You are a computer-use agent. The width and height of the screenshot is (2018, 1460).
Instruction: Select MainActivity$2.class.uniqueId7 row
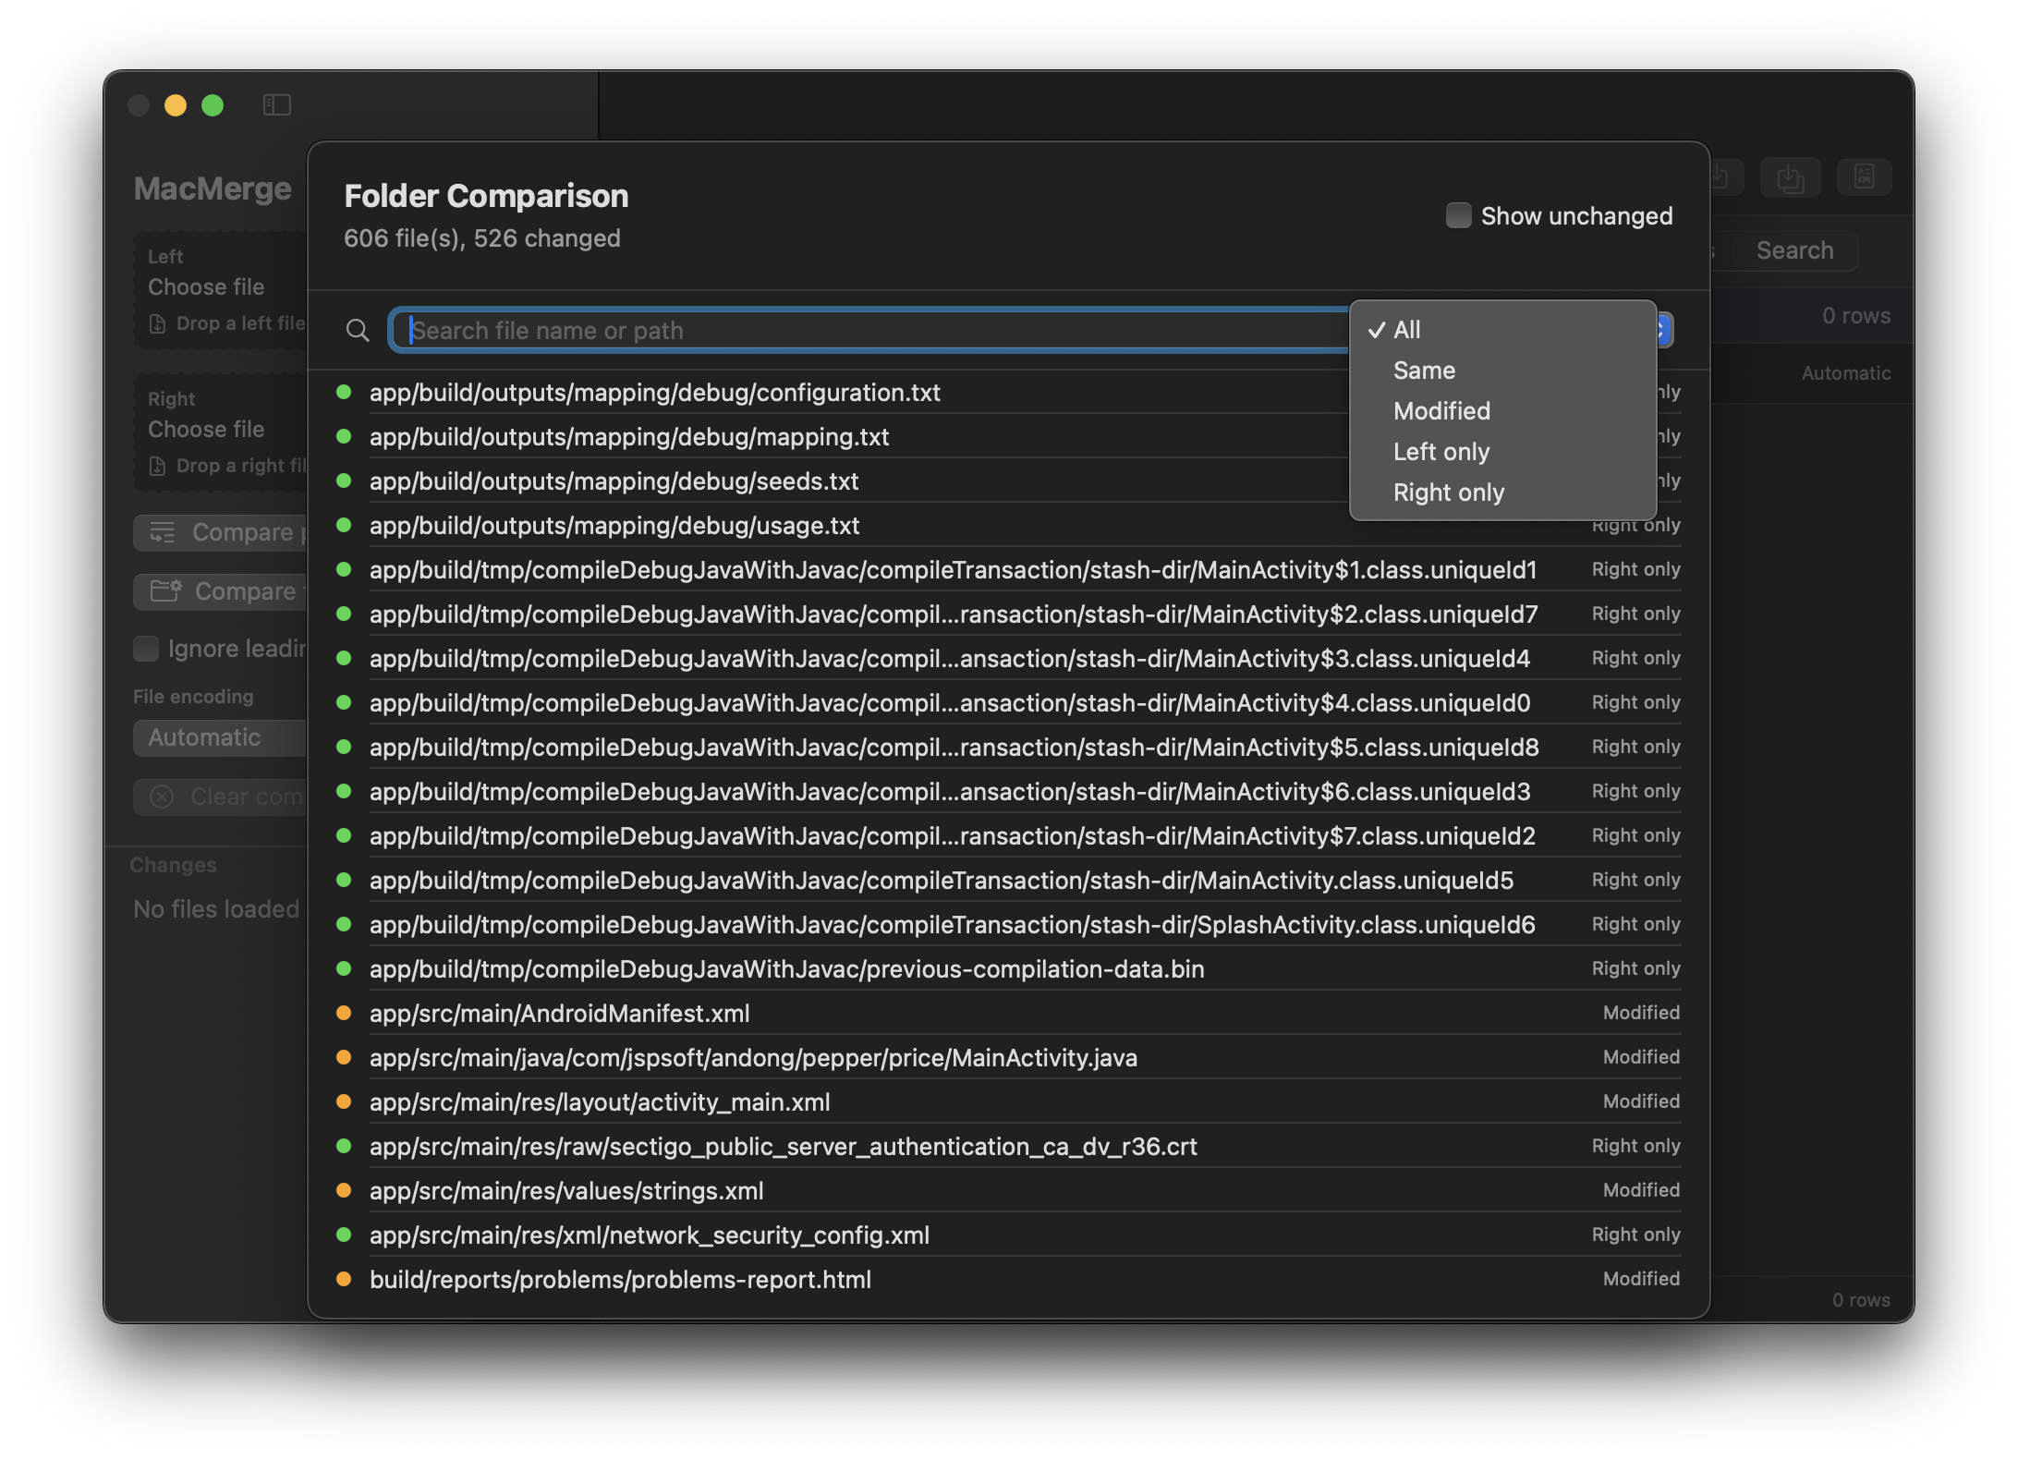[1008, 614]
